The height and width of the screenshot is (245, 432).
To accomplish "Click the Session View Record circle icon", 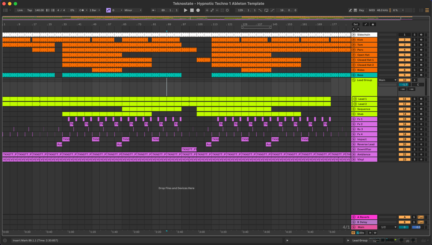I will click(227, 10).
